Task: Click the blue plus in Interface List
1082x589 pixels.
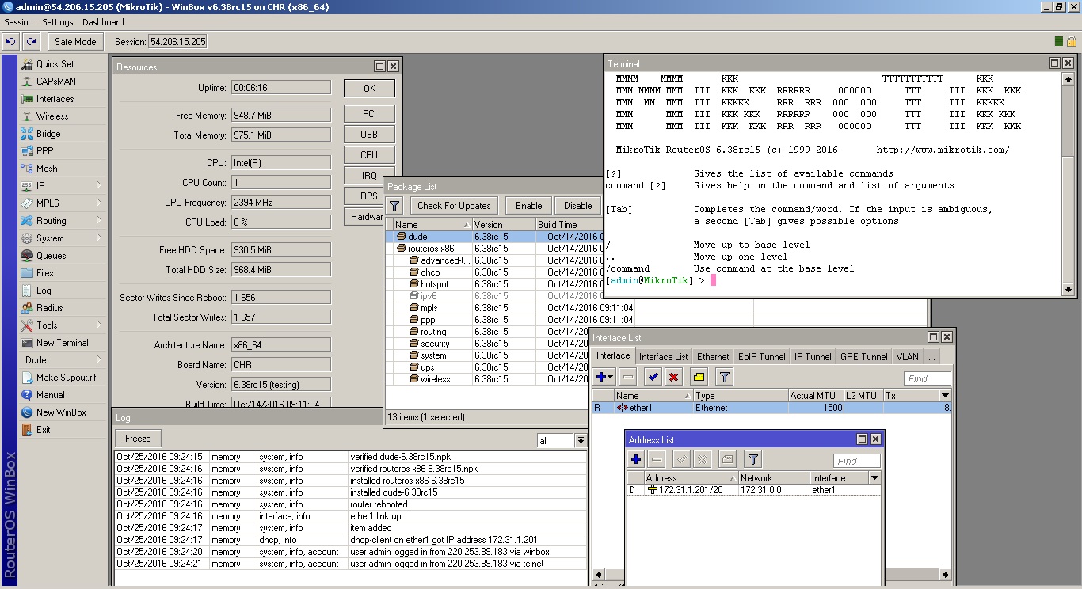Action: click(604, 377)
